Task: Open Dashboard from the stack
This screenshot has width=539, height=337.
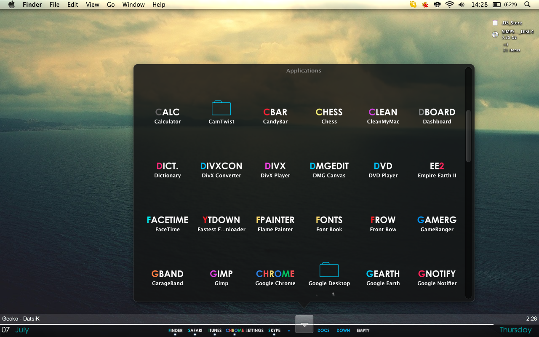Action: pyautogui.click(x=437, y=116)
